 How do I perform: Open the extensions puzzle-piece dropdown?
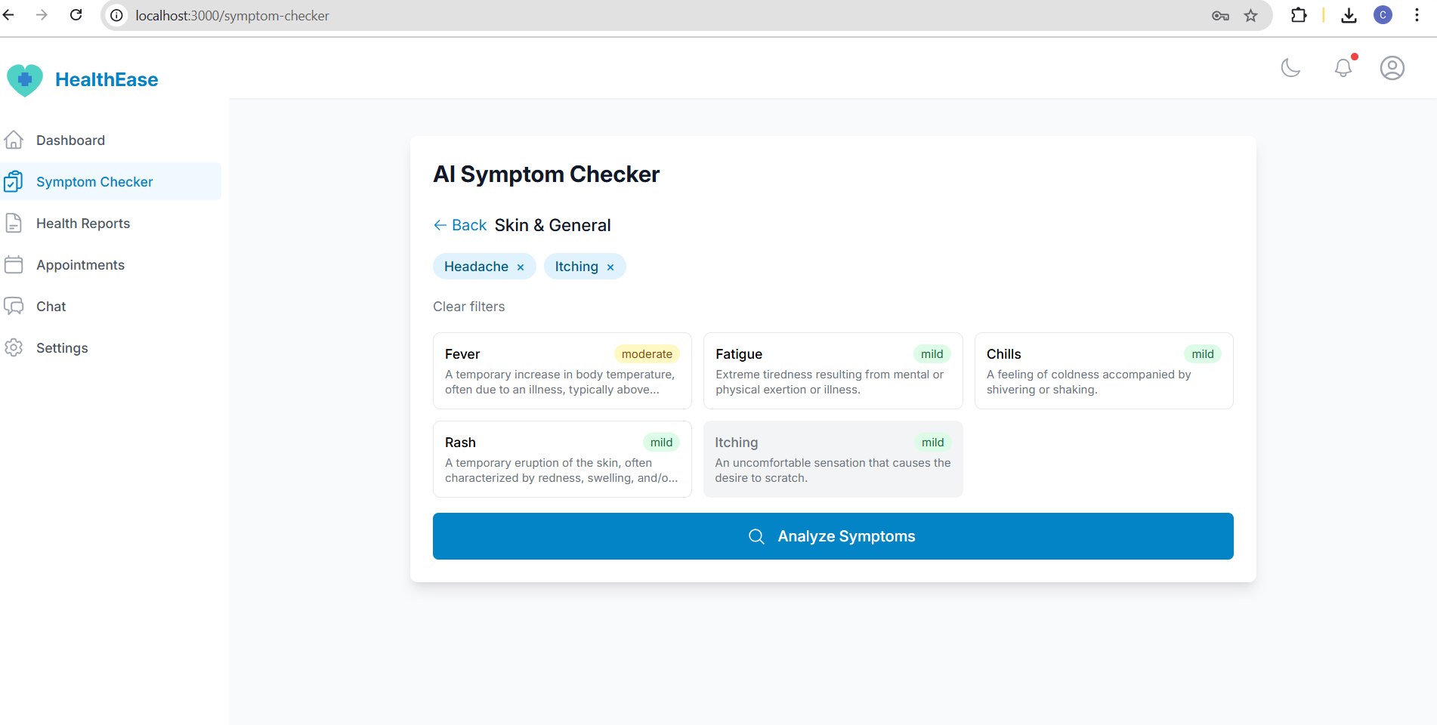1299,15
